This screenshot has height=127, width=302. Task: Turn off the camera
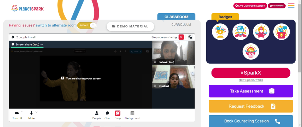coord(17,115)
